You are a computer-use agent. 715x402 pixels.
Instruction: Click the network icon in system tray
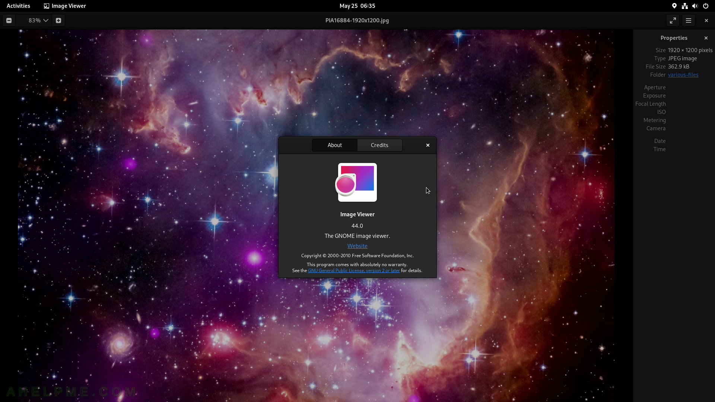click(x=684, y=6)
